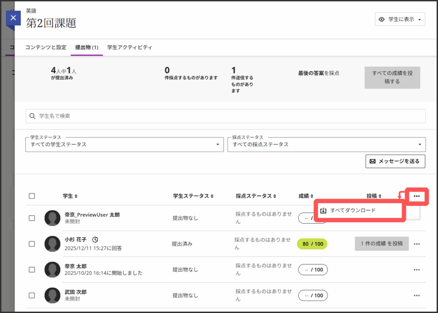Click the clock icon next to 小杉 花子
Screen dimensions: 438x313
(x=95, y=240)
